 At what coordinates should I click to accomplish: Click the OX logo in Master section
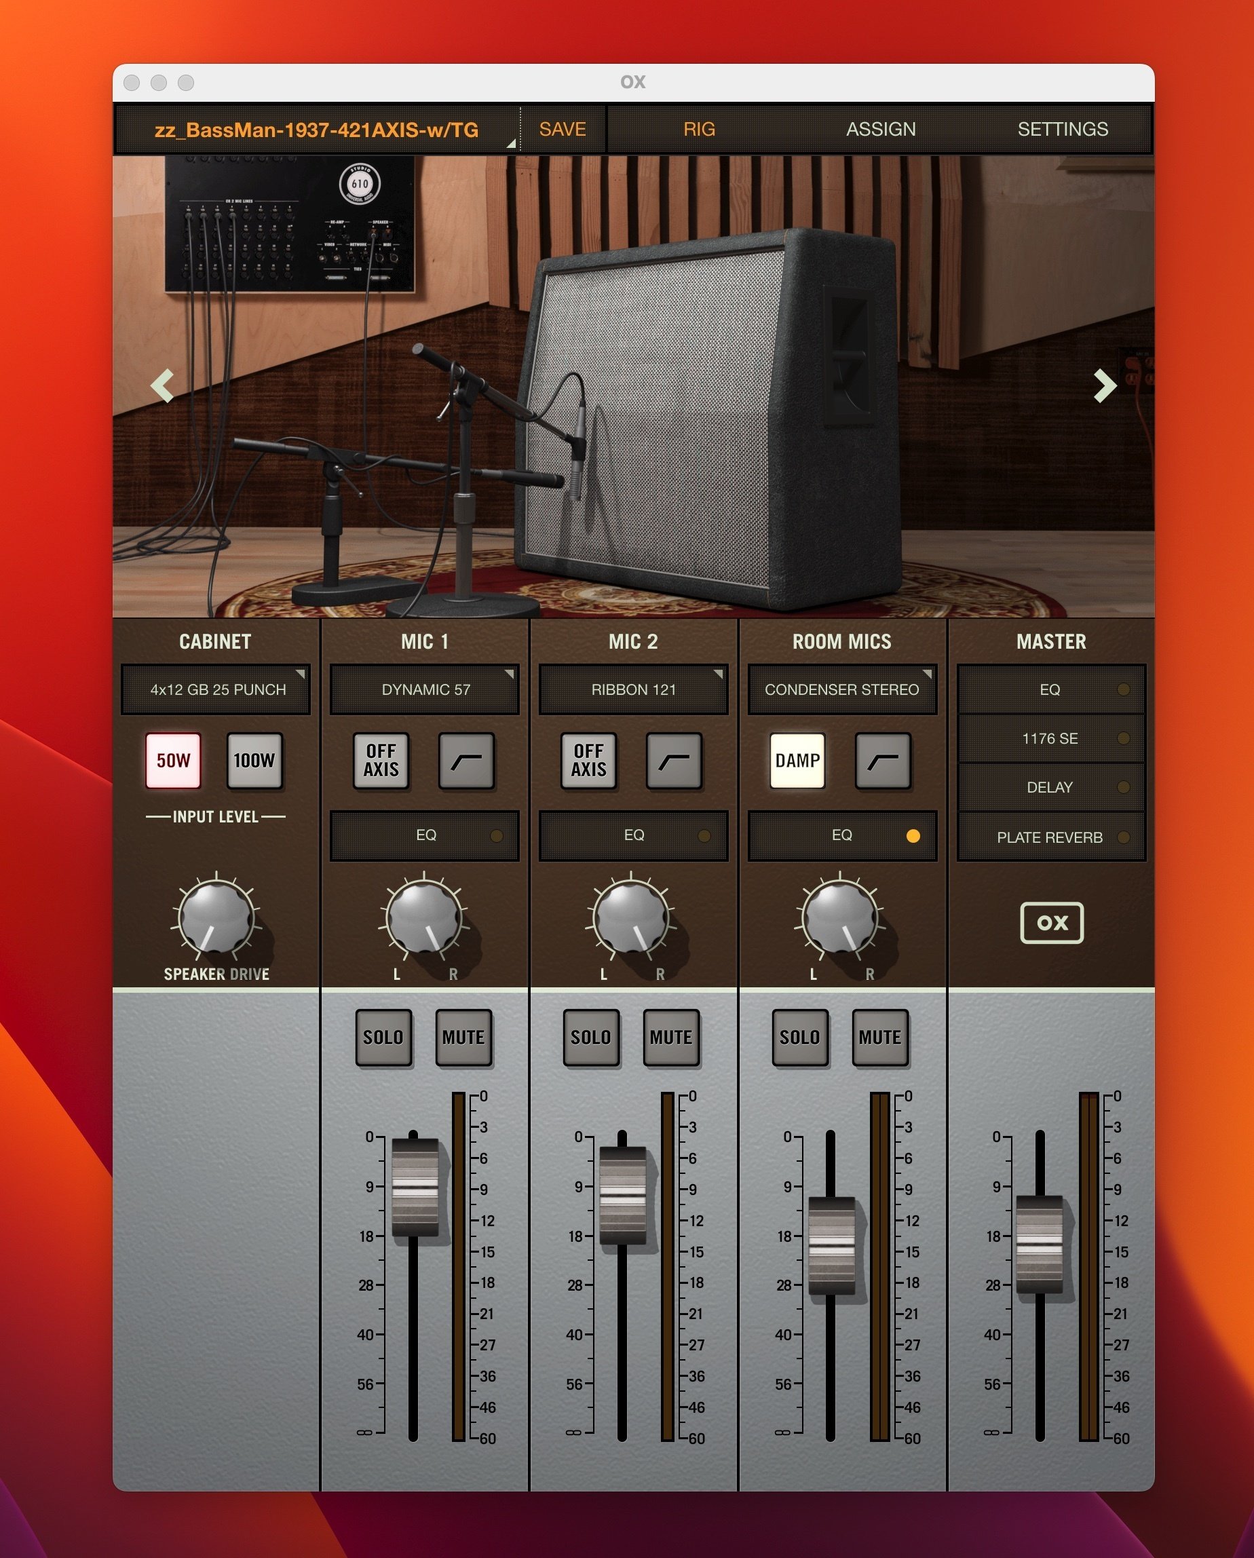pyautogui.click(x=1052, y=922)
